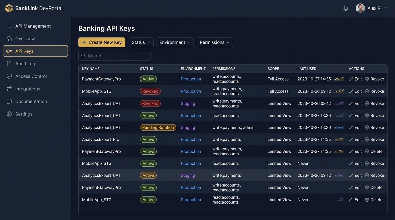The width and height of the screenshot is (395, 220).
Task: Click the ACTIONS column header
Action: click(x=357, y=69)
